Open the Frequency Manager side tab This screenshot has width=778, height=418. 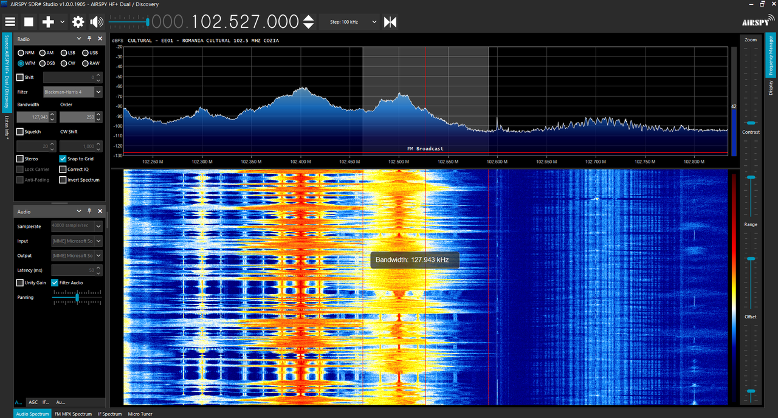coord(771,55)
